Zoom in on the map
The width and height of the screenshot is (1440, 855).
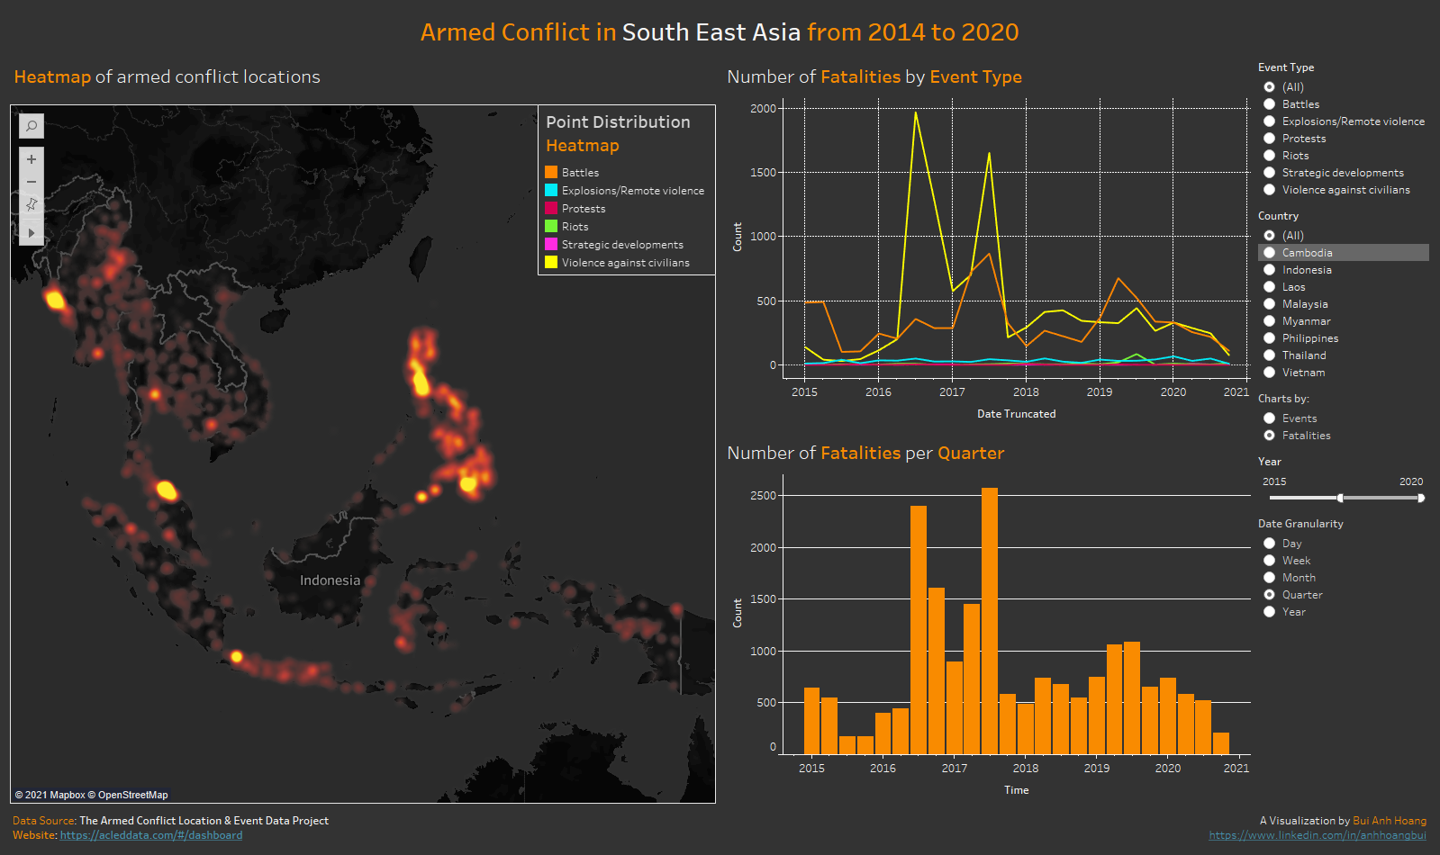pyautogui.click(x=32, y=159)
